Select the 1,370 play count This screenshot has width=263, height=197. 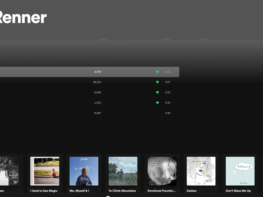98,103
